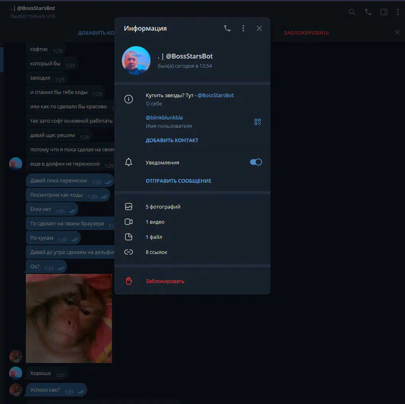Click the bell icon beside Уведомления

[x=129, y=162]
